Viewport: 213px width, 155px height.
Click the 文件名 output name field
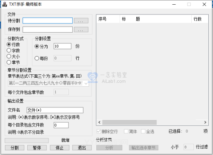[x=55, y=110]
